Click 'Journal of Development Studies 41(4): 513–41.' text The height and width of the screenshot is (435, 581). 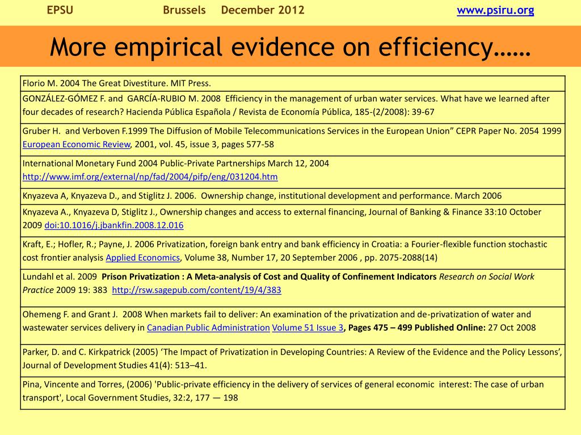pyautogui.click(x=115, y=365)
